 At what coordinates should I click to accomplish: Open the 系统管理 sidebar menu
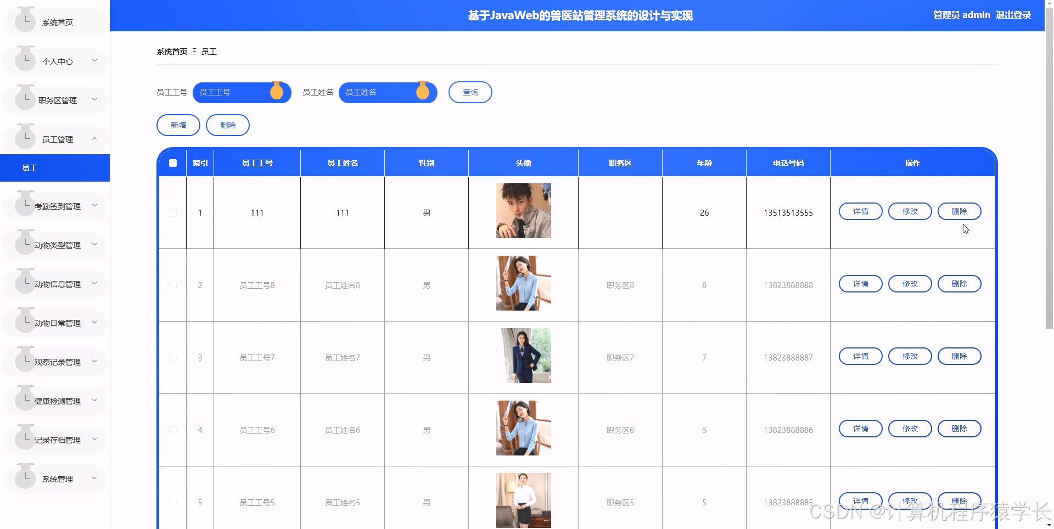(x=55, y=479)
